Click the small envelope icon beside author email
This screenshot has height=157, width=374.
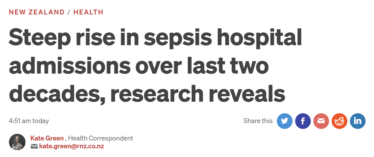click(34, 146)
